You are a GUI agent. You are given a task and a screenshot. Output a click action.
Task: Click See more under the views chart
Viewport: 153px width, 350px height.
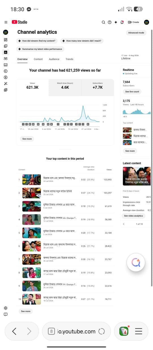[x=27, y=139]
